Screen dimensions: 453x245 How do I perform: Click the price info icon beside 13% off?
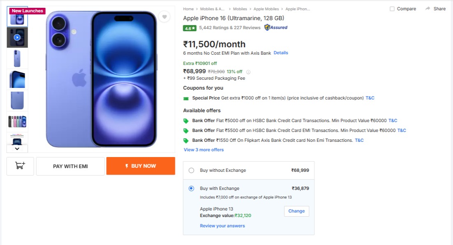pos(248,72)
